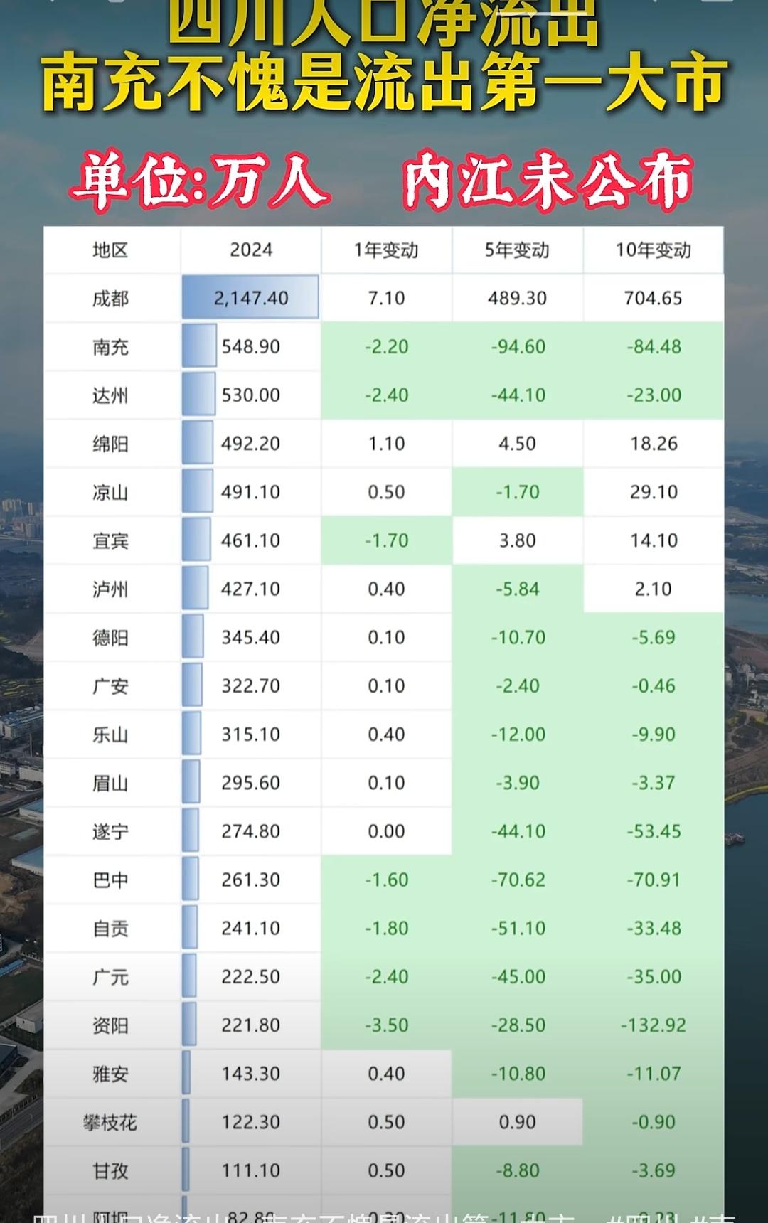Click the 德阳 10-year change "-5.69"
Image resolution: width=768 pixels, height=1223 pixels.
pos(654,636)
